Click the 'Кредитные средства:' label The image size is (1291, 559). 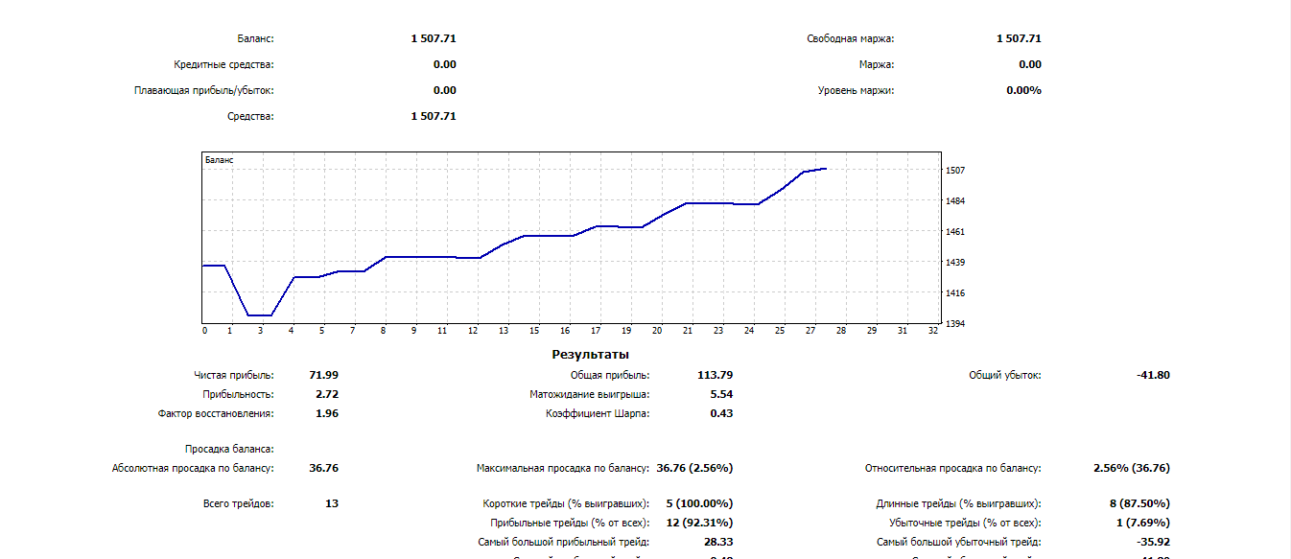(x=224, y=65)
